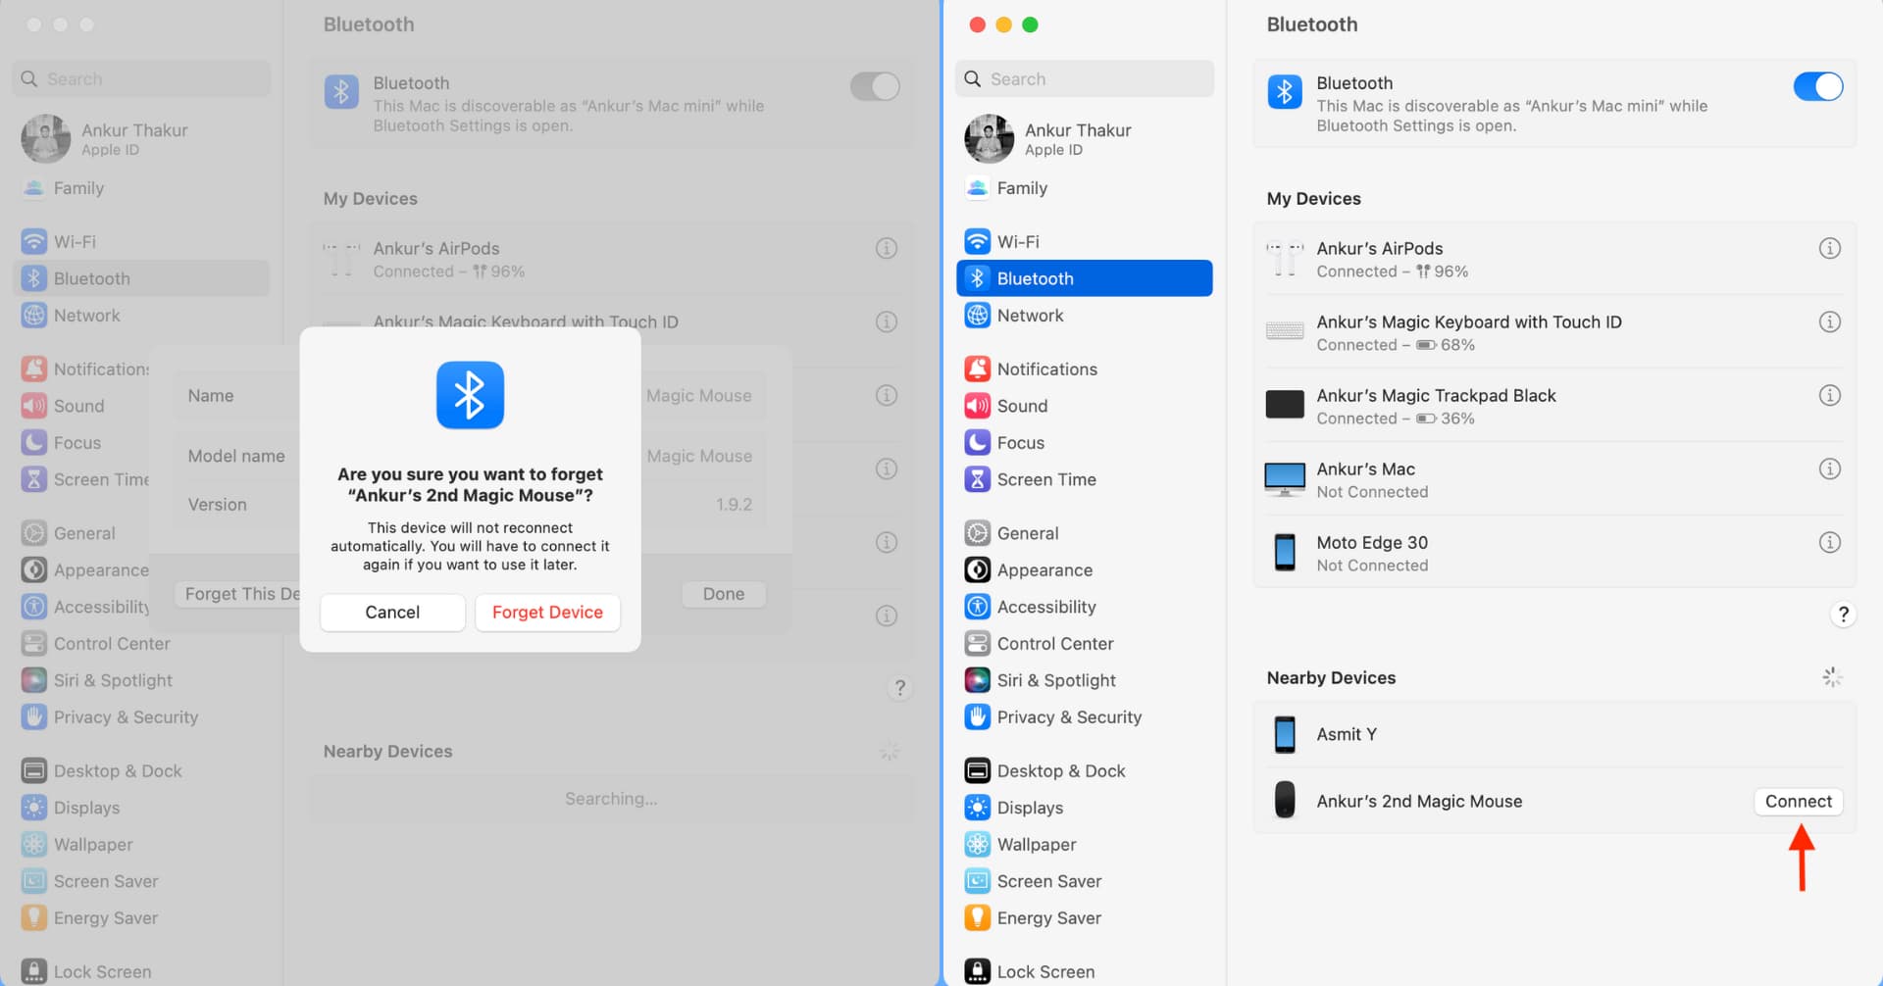Screen dimensions: 1883x986
Task: Open Wallpaper in left window sidebar
Action: pyautogui.click(x=141, y=844)
